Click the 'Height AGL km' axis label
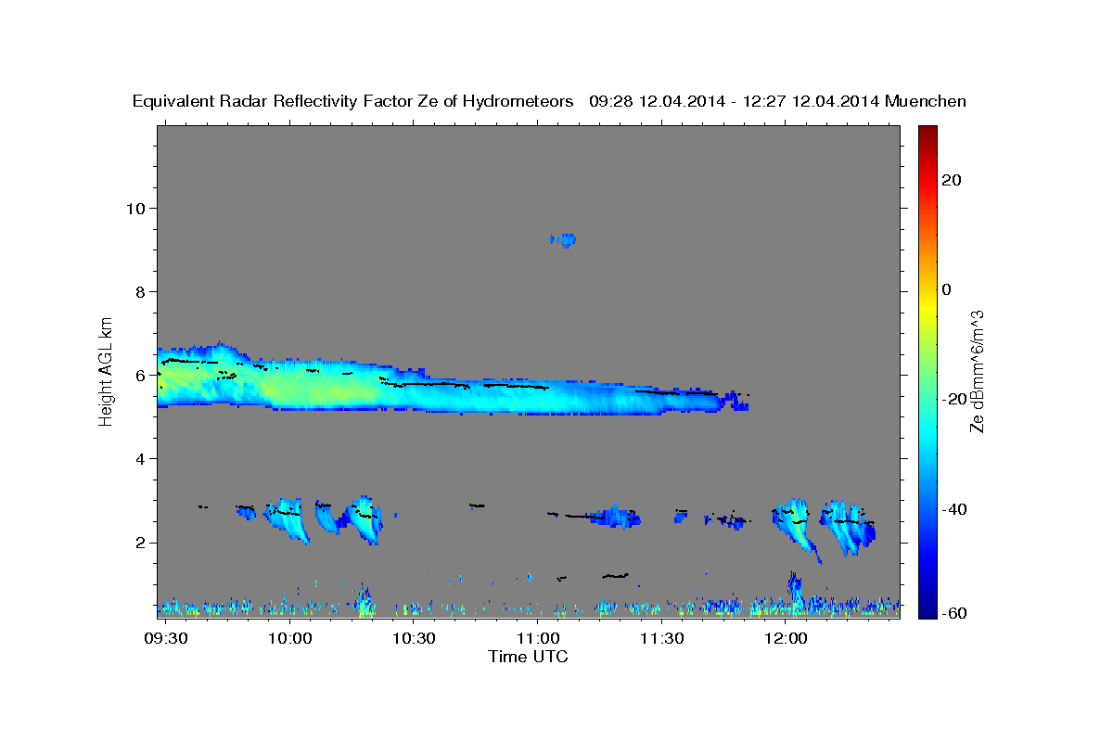Image resolution: width=1113 pixels, height=742 pixels. pyautogui.click(x=107, y=370)
